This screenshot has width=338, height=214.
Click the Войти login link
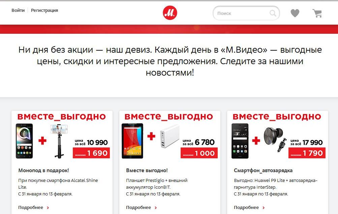(x=18, y=10)
